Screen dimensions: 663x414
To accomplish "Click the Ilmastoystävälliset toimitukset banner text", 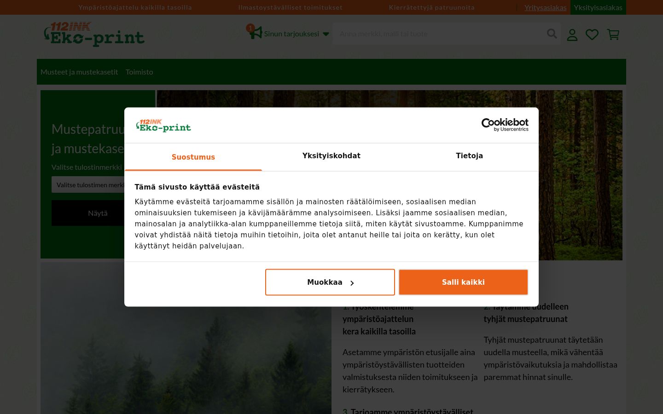I will [x=291, y=7].
